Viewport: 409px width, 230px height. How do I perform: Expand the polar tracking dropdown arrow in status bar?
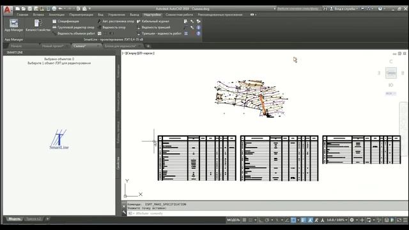(x=272, y=220)
